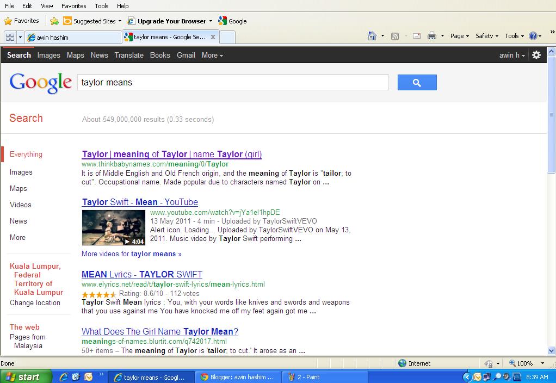
Task: Click the Google settings gear icon
Action: point(536,55)
